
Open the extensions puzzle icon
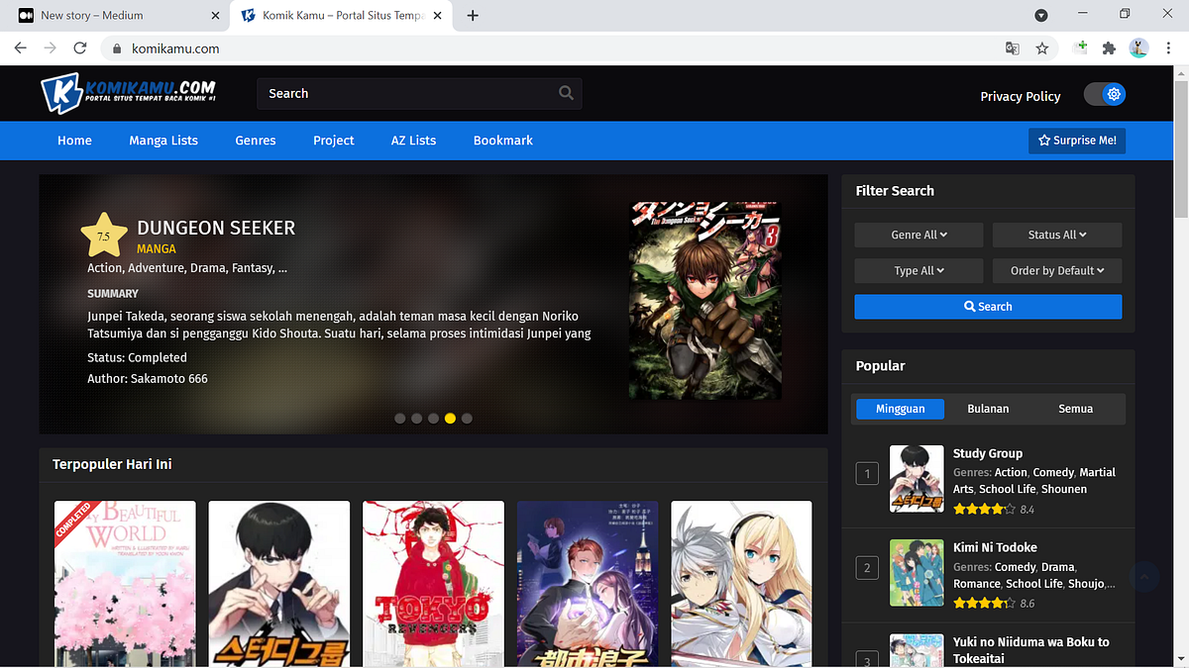(x=1109, y=48)
